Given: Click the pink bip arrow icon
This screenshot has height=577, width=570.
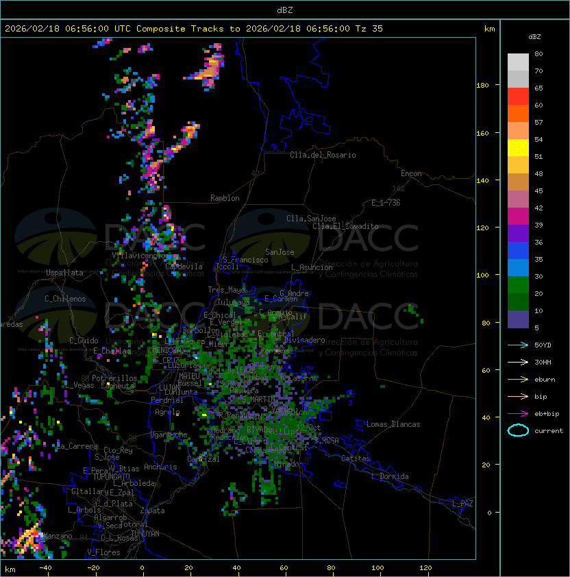Looking at the screenshot, I should click(518, 397).
